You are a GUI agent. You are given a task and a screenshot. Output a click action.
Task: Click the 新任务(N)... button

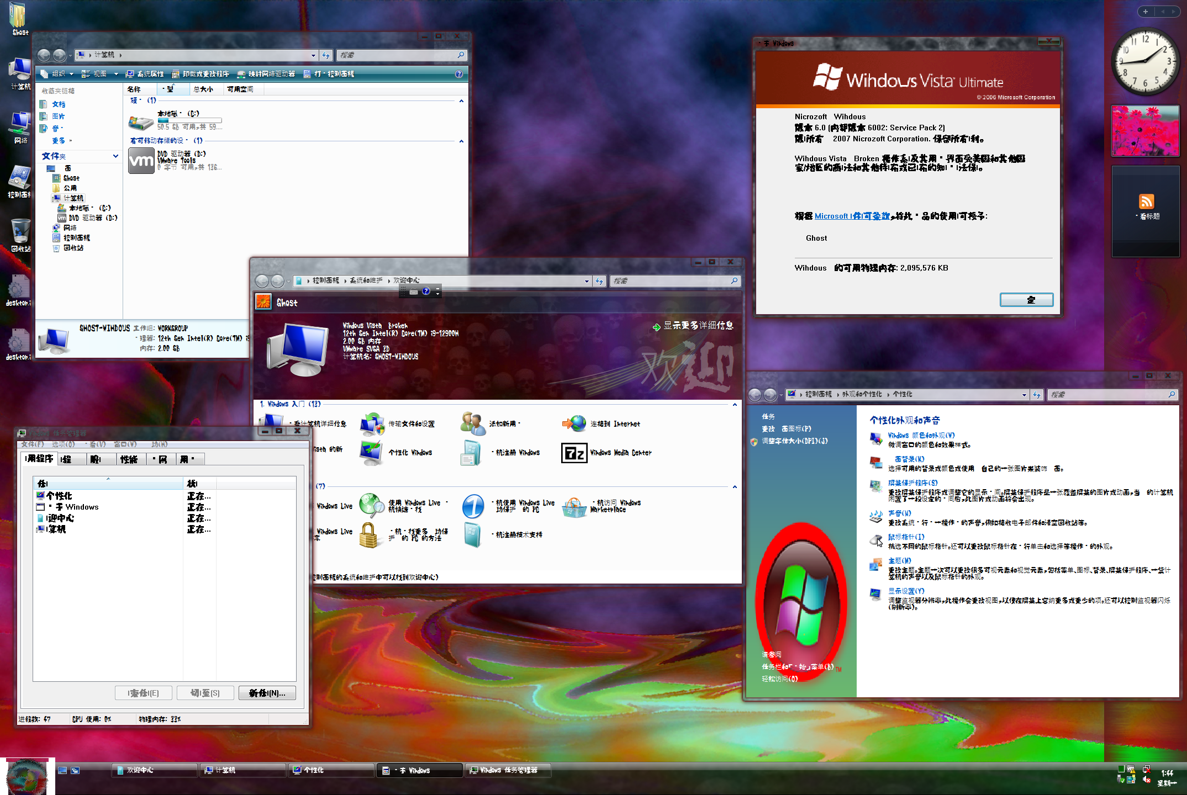267,693
